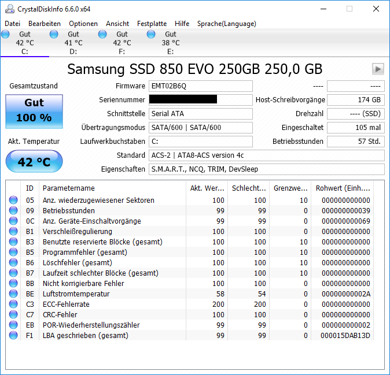390x375 pixels.
Task: Click raw value 000015DAB13D
Action: click(x=345, y=336)
